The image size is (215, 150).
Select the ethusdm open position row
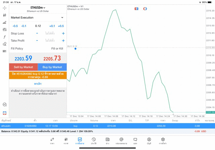point(107,126)
